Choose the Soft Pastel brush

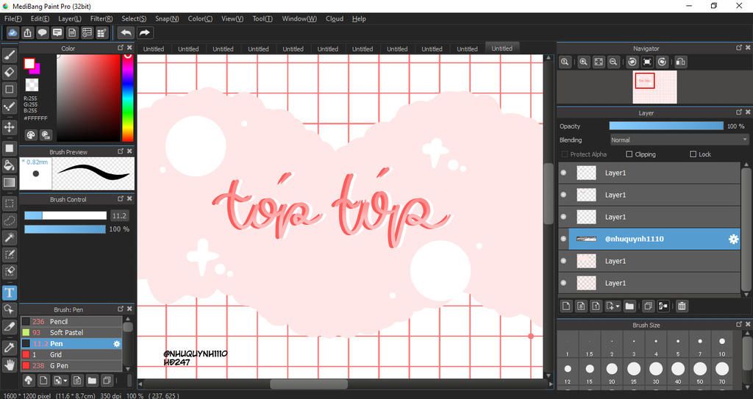pos(71,333)
